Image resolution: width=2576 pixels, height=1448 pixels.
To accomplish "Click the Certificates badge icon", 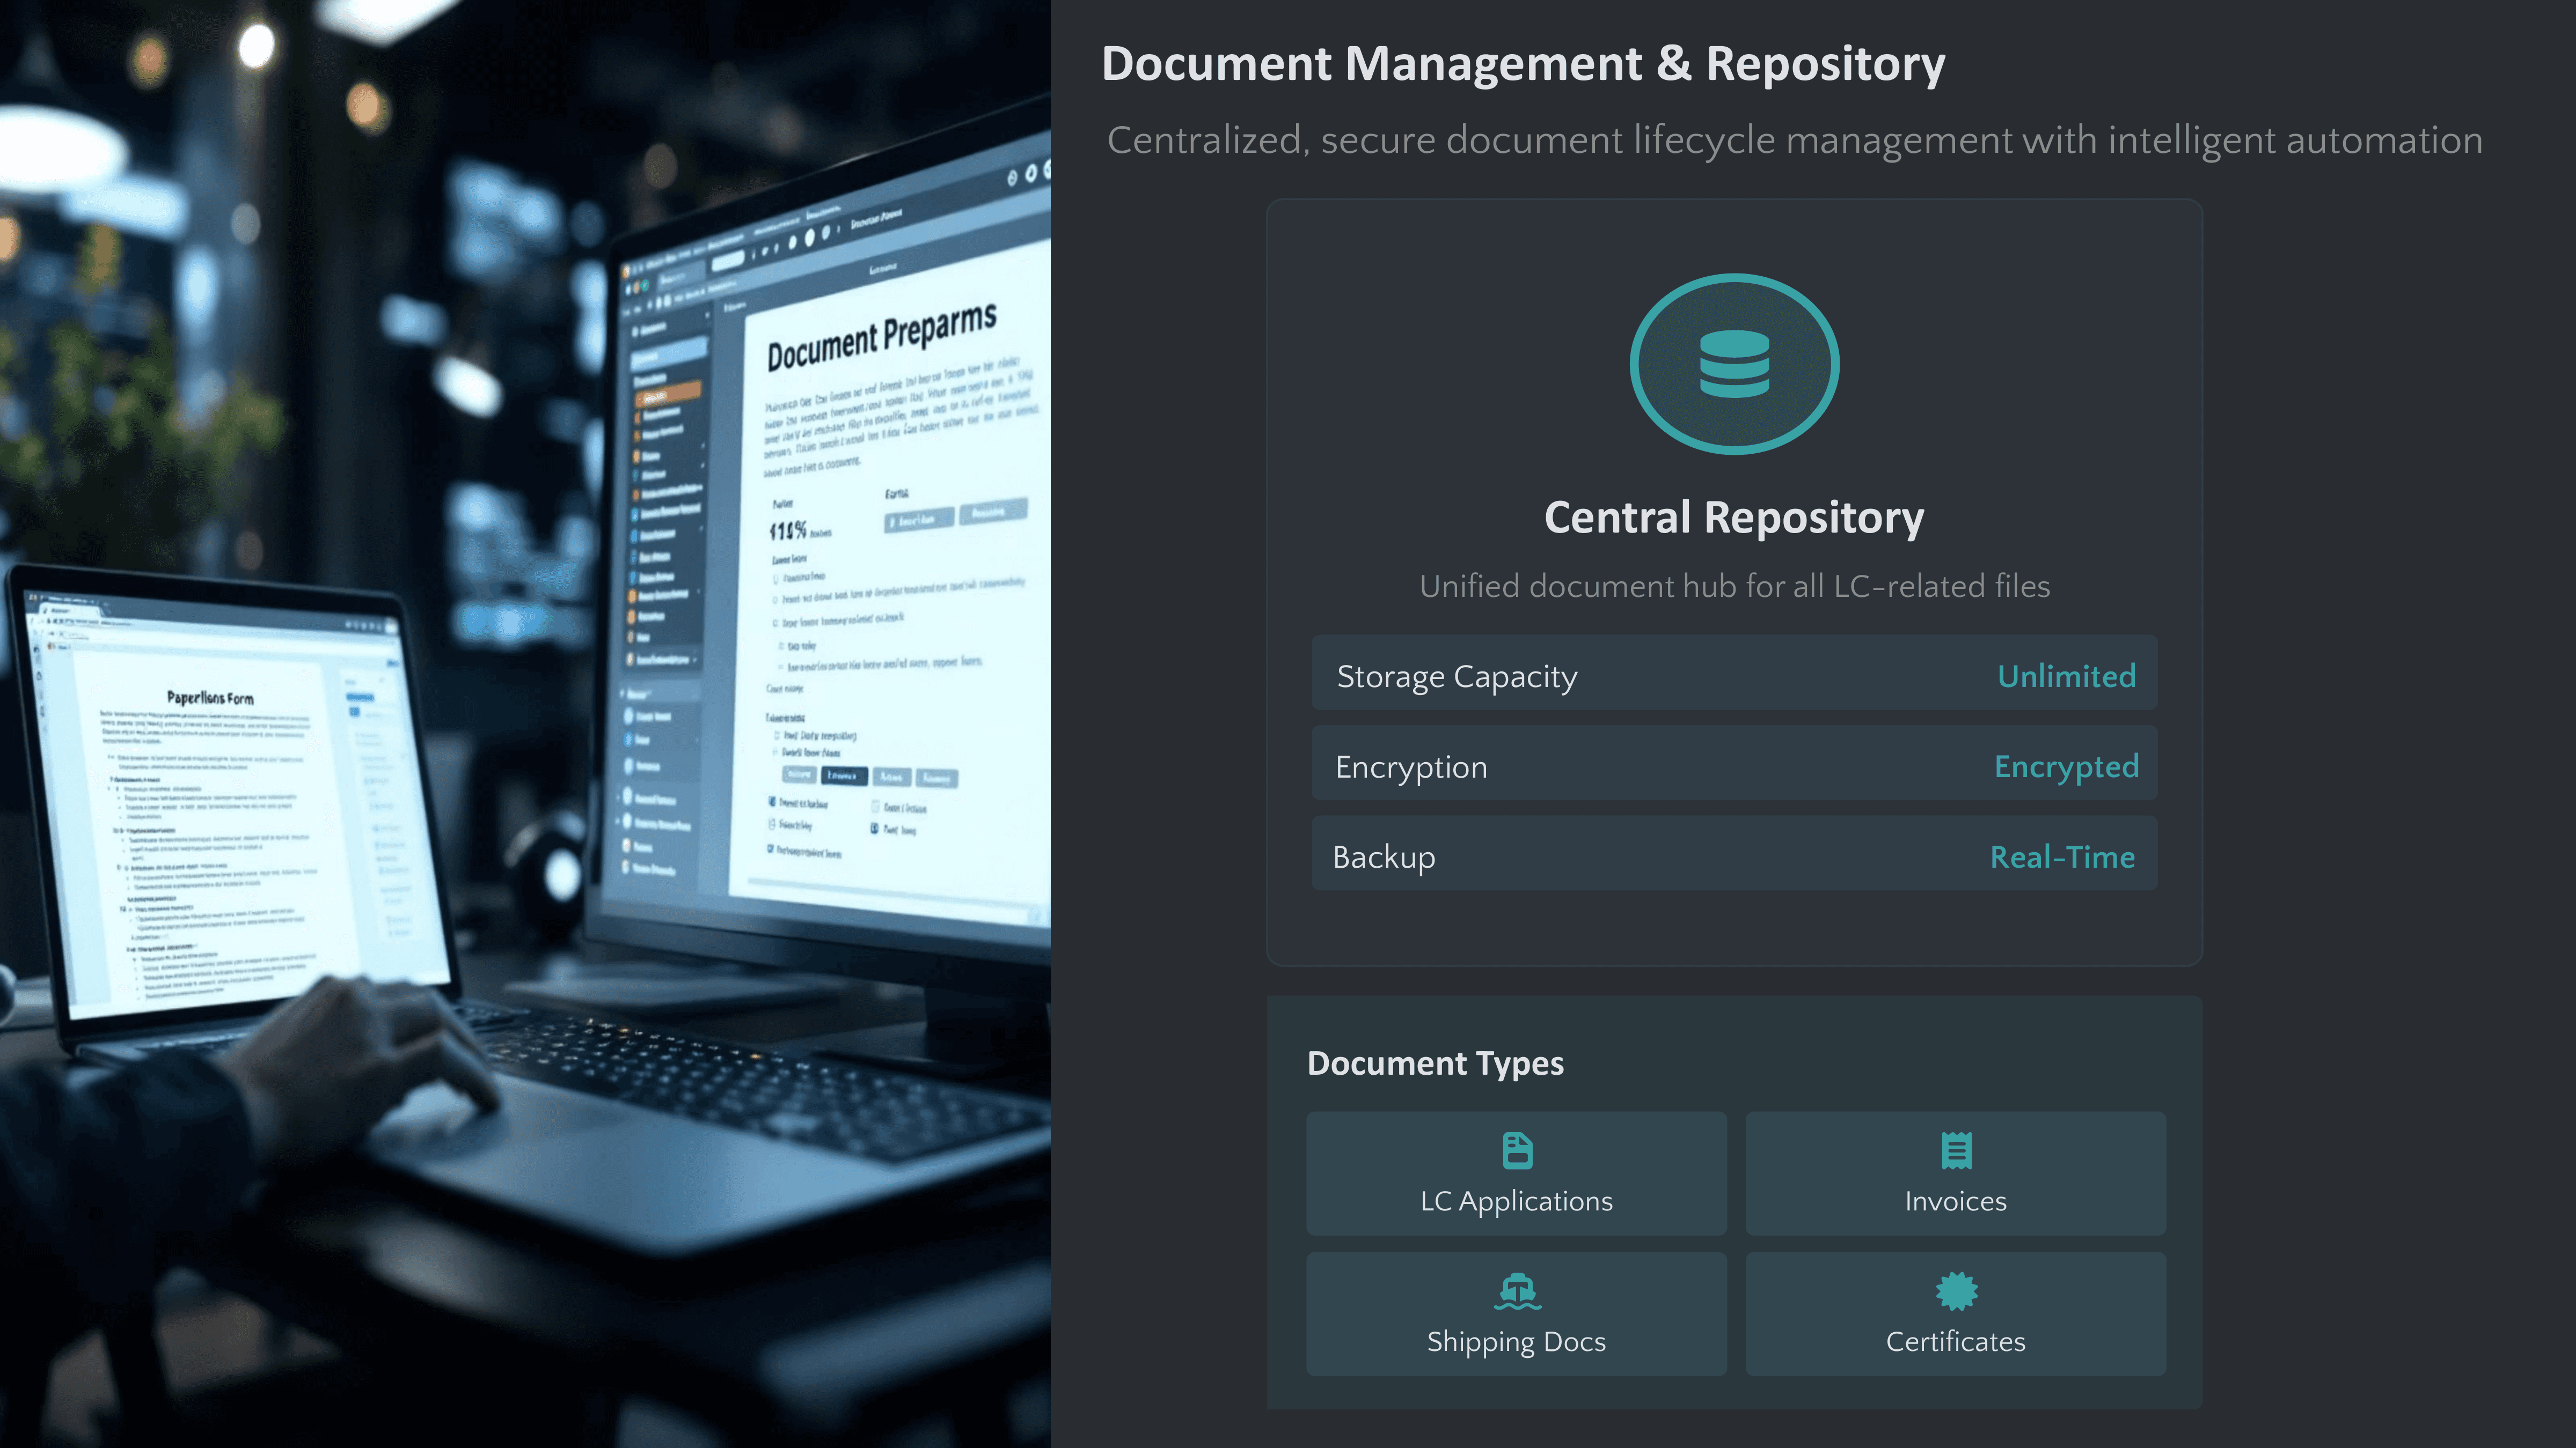I will (x=1956, y=1291).
